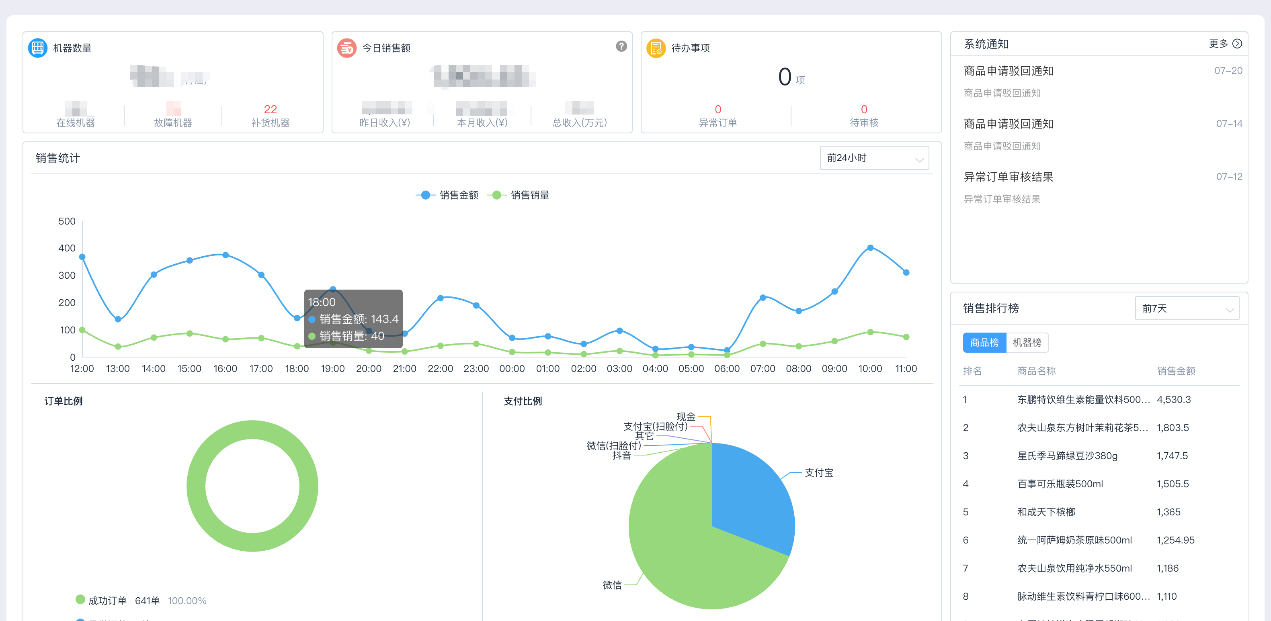
Task: Click the 排名 column header
Action: pyautogui.click(x=972, y=371)
